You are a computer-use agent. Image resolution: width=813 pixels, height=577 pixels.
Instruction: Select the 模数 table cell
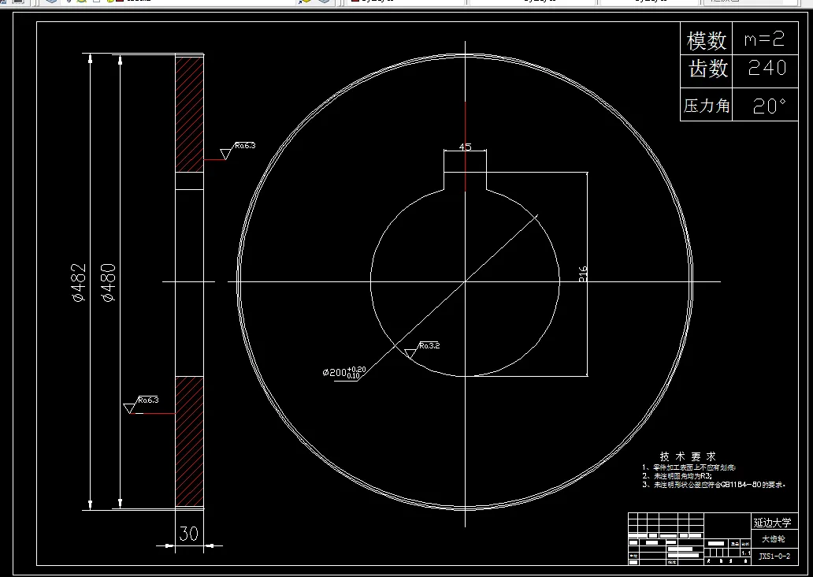[706, 39]
